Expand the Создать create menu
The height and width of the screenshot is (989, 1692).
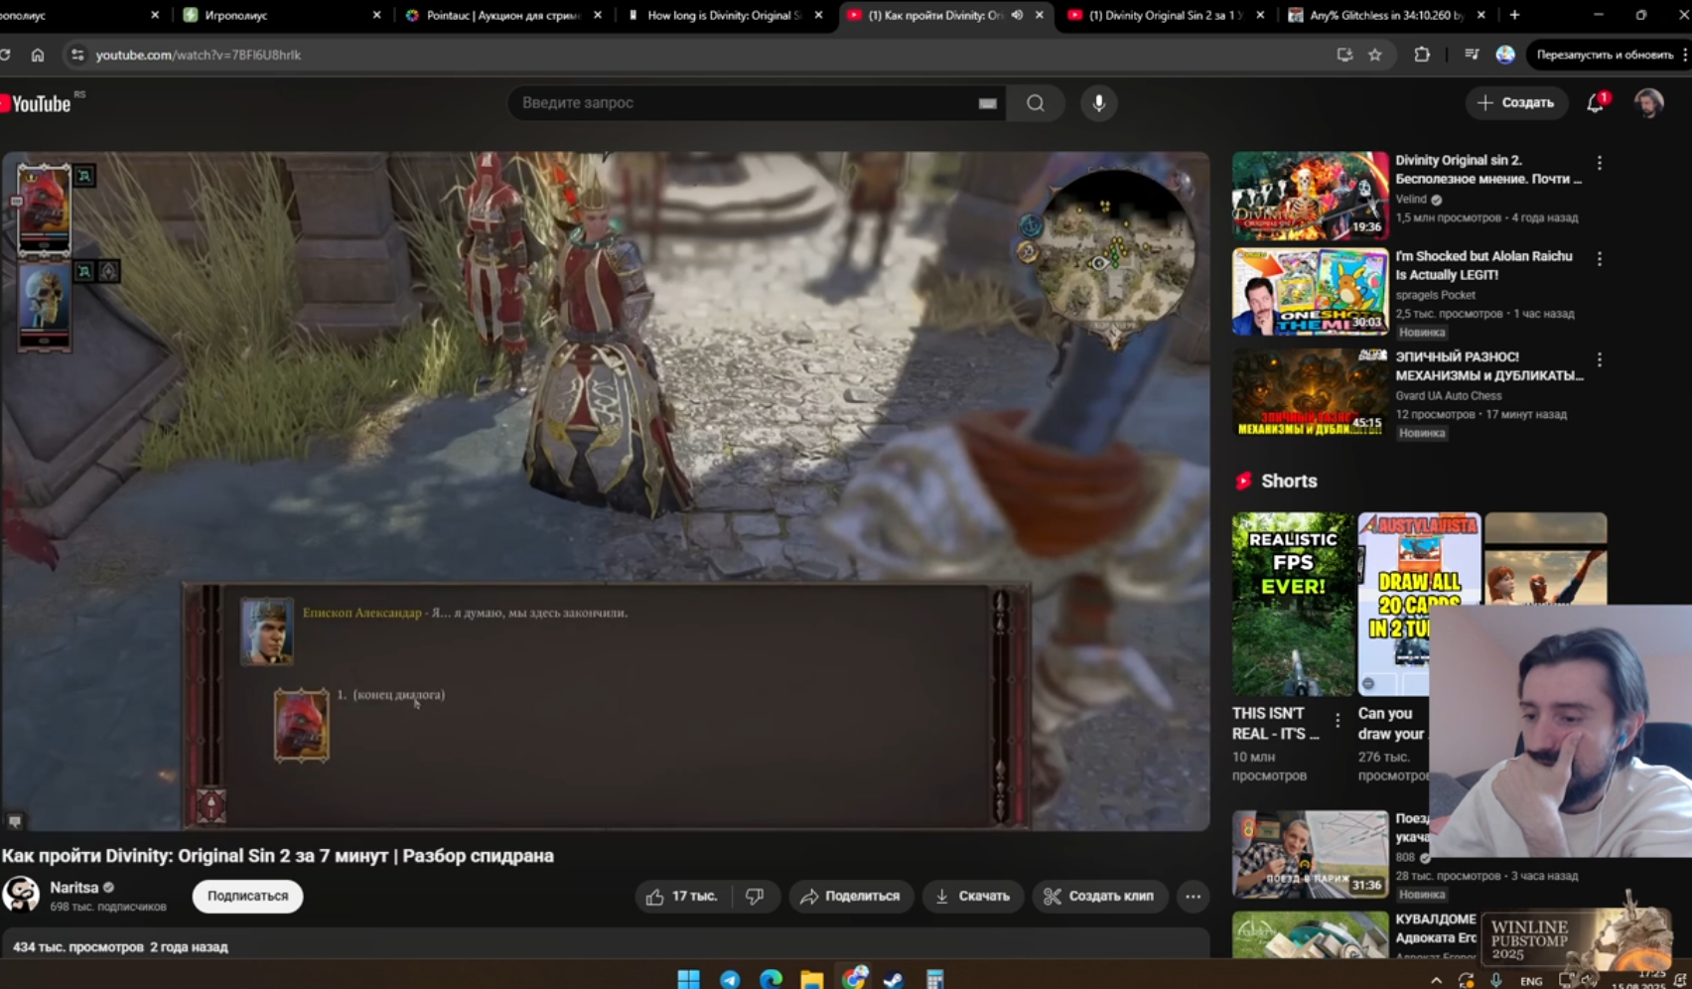(x=1515, y=103)
